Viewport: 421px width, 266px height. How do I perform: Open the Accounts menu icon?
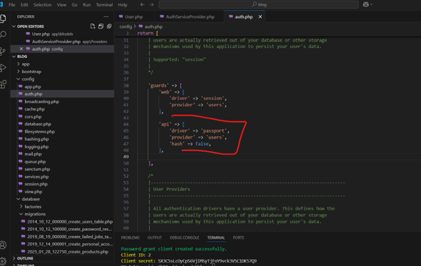point(4,245)
